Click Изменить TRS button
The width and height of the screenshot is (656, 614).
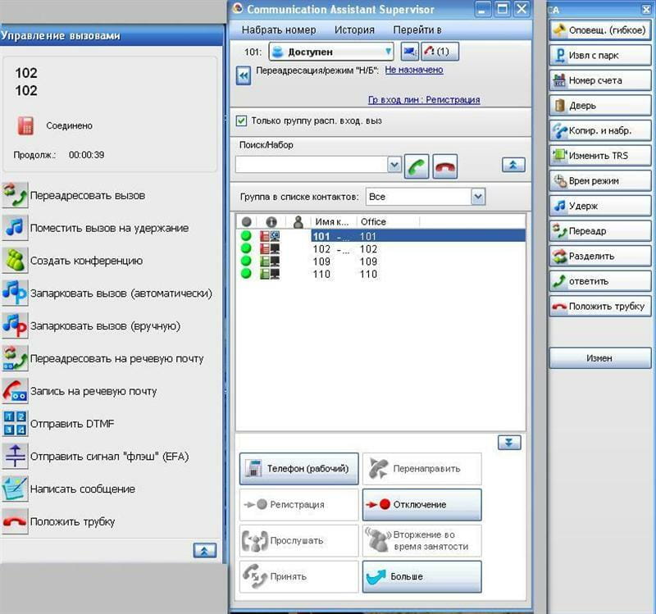[x=600, y=156]
